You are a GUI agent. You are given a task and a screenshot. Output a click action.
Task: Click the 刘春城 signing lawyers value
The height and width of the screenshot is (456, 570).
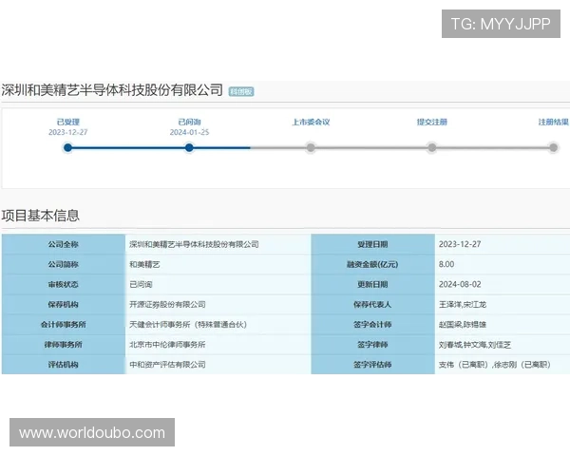click(475, 345)
